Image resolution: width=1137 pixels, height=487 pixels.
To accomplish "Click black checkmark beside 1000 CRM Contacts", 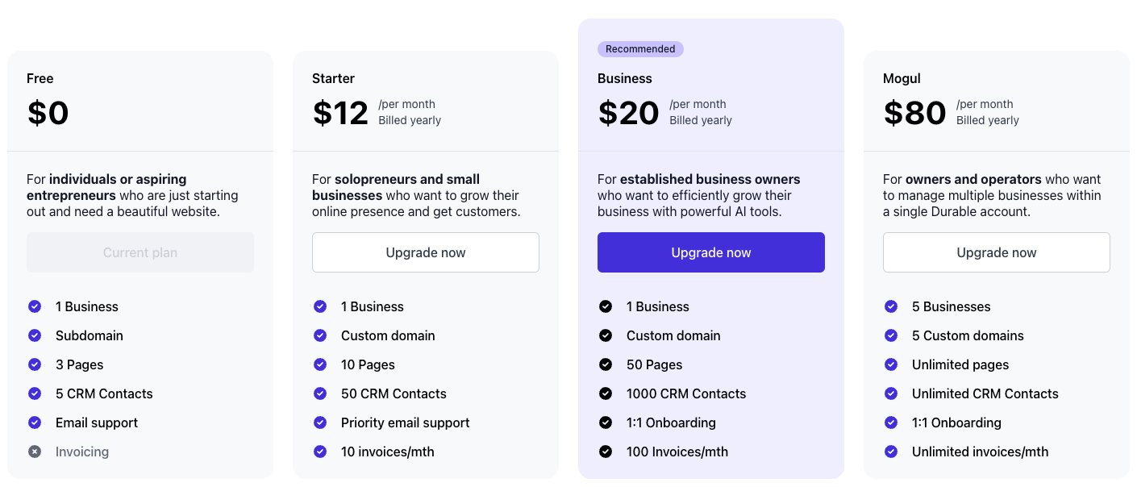I will (x=606, y=393).
